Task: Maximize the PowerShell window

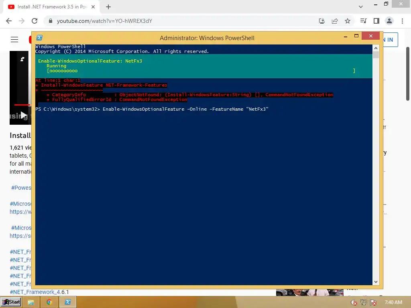Action: (x=356, y=36)
